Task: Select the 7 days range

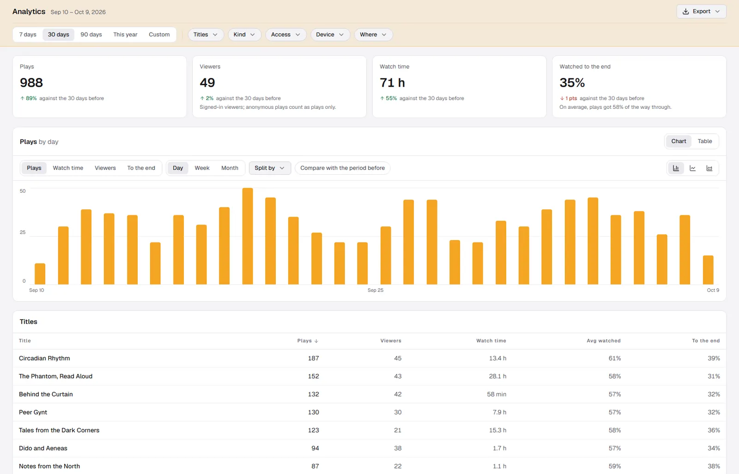Action: pos(28,35)
